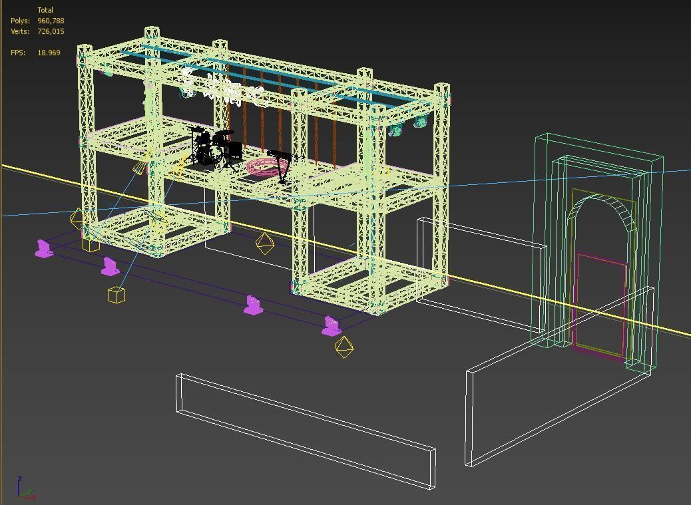Image resolution: width=691 pixels, height=505 pixels.
Task: Click the "Polys: 960,788" statistic
Action: point(37,21)
